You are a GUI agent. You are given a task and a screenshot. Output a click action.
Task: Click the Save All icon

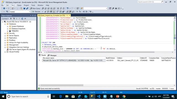click(x=27, y=9)
